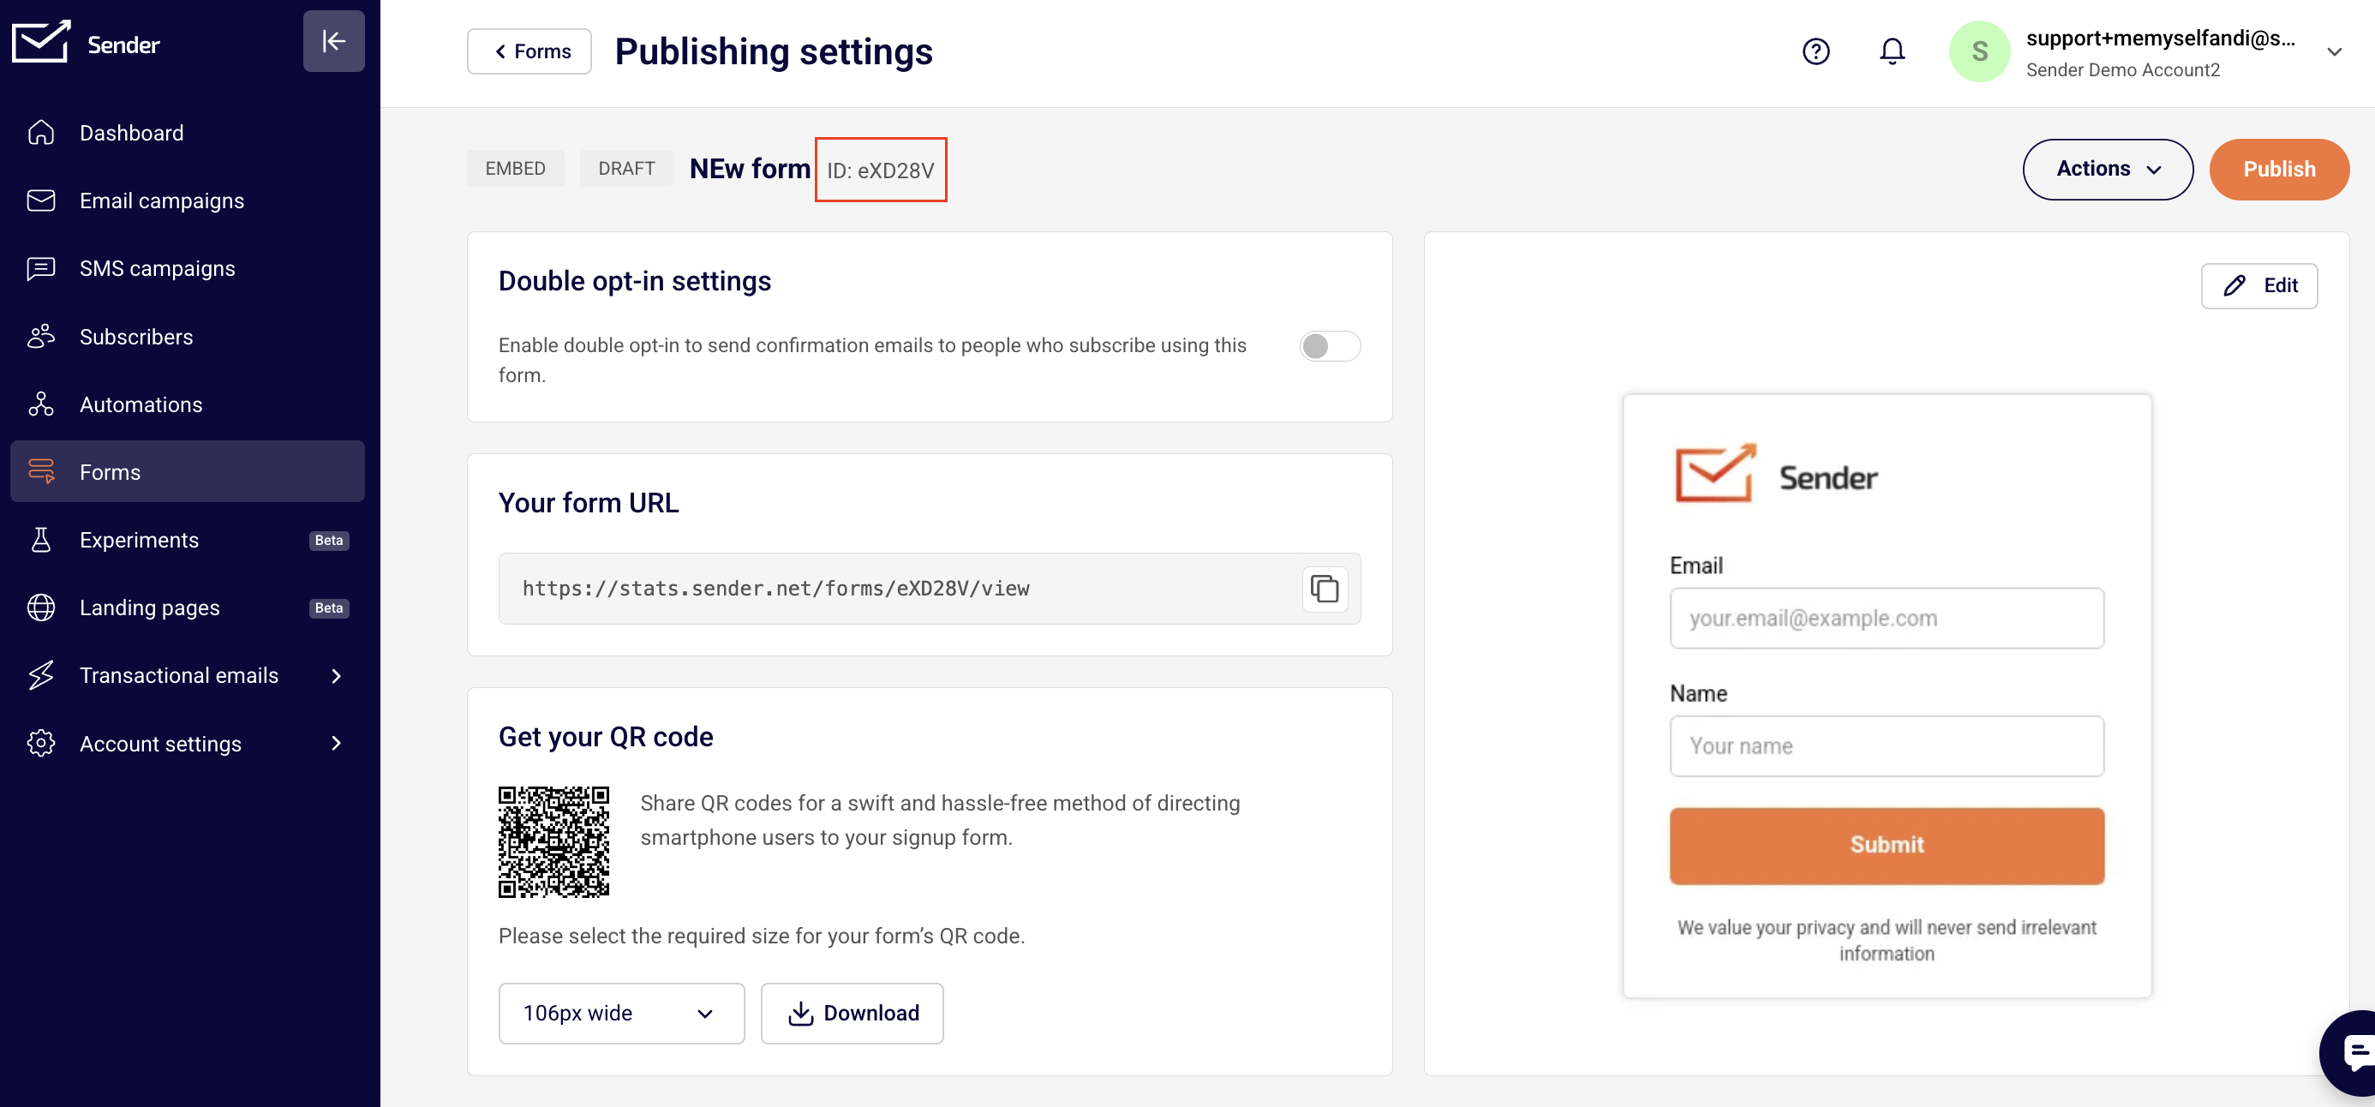Go back to Forms

pos(529,51)
